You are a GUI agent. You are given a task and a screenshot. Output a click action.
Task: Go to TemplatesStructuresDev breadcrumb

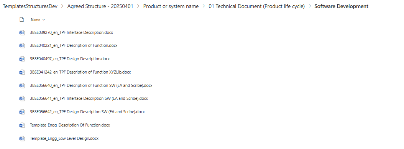pyautogui.click(x=30, y=6)
